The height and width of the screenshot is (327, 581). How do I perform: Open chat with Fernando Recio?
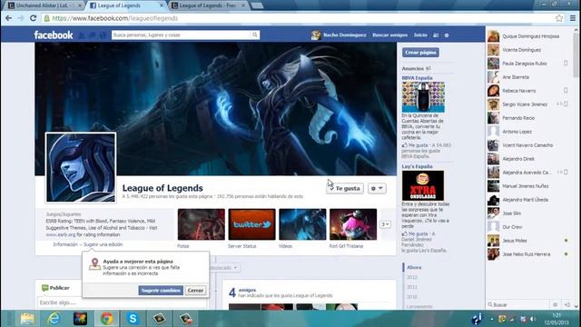pos(528,118)
